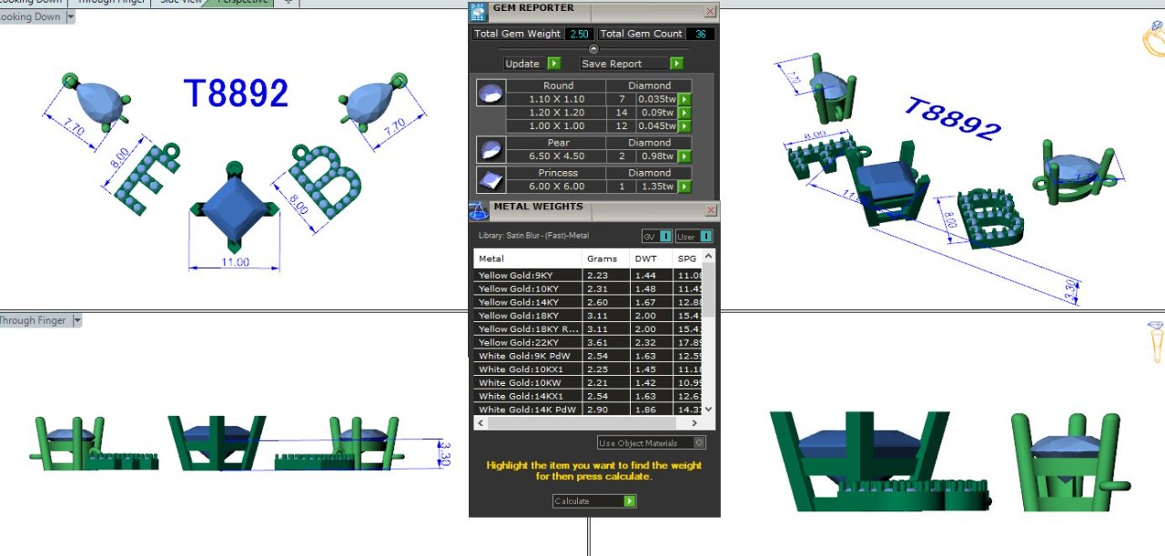This screenshot has width=1165, height=556.
Task: Click the Pear gem shape icon
Action: pos(490,149)
